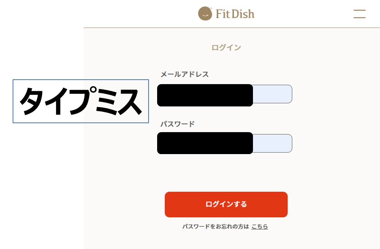This screenshot has height=249, width=380.
Task: Focus the password input field
Action: 272,144
